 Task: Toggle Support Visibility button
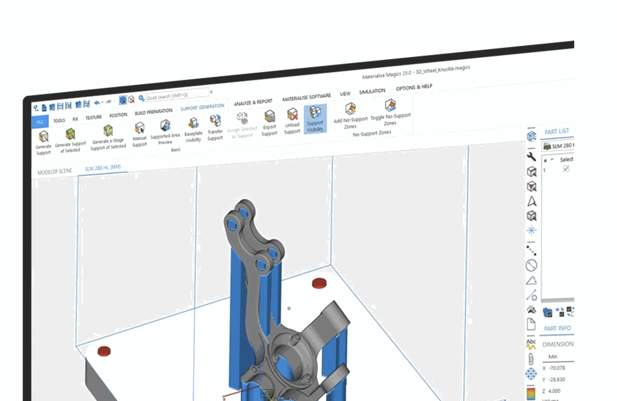point(315,119)
